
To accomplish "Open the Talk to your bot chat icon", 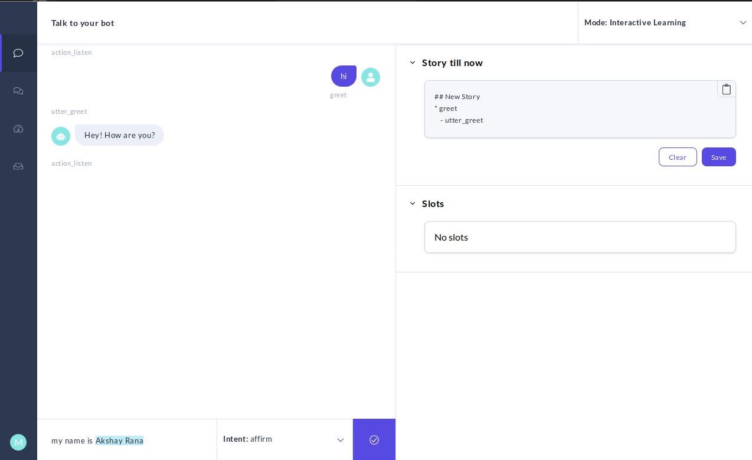I will [18, 53].
